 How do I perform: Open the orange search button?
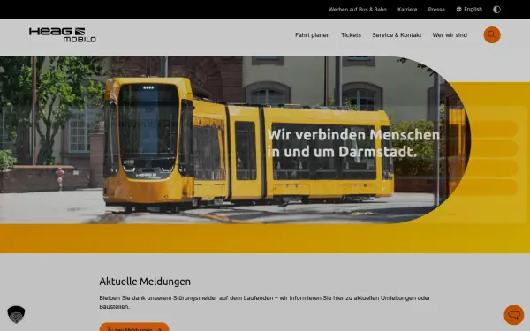click(492, 34)
